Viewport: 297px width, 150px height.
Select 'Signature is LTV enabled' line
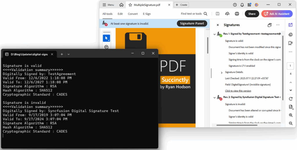242,66
